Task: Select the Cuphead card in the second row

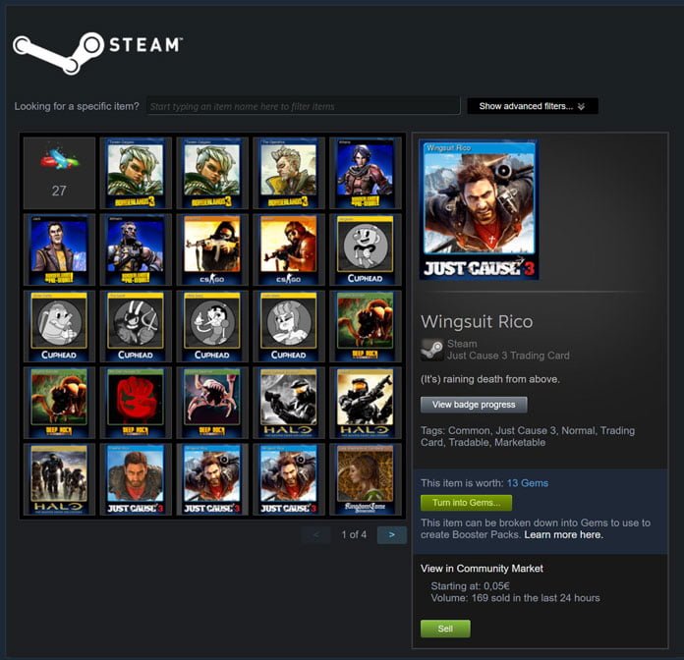Action: pyautogui.click(x=366, y=249)
